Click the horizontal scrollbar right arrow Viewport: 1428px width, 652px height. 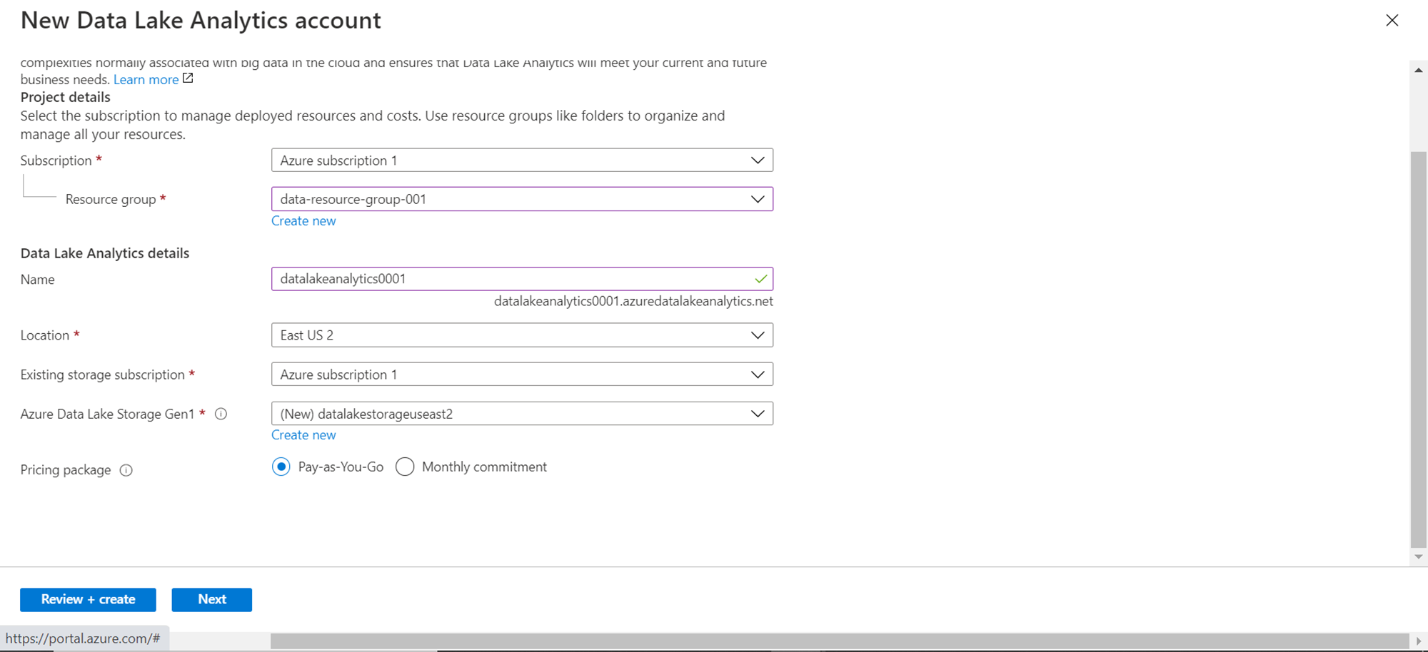[1419, 641]
